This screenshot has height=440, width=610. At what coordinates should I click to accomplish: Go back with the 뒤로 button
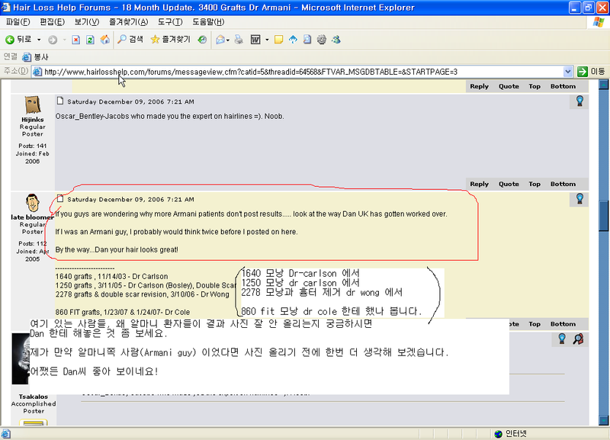coord(18,40)
